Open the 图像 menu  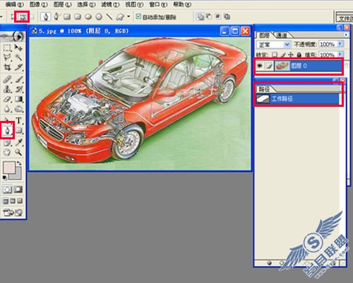point(39,4)
